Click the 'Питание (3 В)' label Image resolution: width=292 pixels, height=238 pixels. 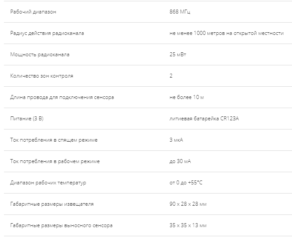[x=27, y=119]
